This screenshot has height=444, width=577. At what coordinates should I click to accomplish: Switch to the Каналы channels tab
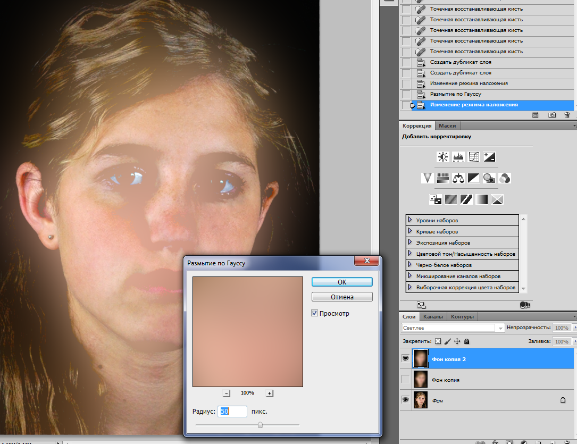click(433, 317)
